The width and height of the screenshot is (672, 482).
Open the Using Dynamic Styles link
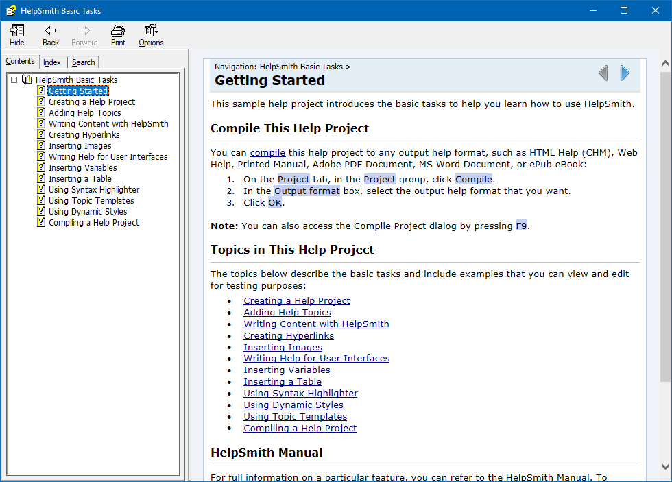pyautogui.click(x=293, y=405)
